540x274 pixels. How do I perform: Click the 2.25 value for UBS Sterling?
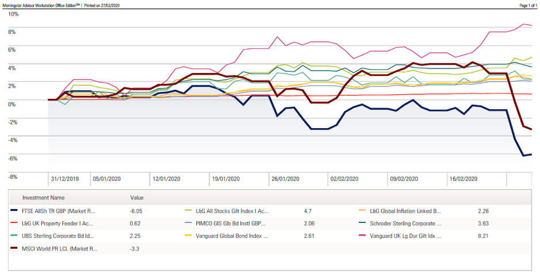(136, 236)
